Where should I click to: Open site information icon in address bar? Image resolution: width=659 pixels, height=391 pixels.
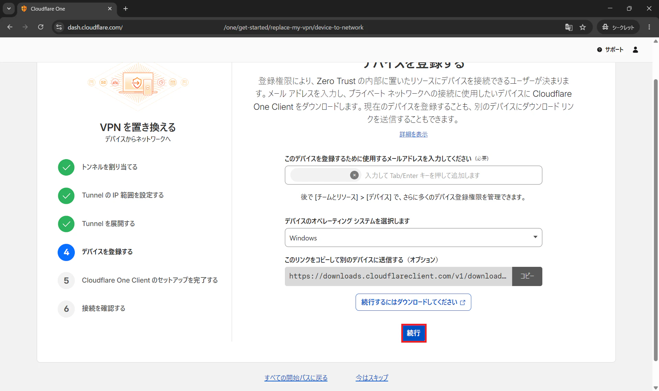(59, 27)
